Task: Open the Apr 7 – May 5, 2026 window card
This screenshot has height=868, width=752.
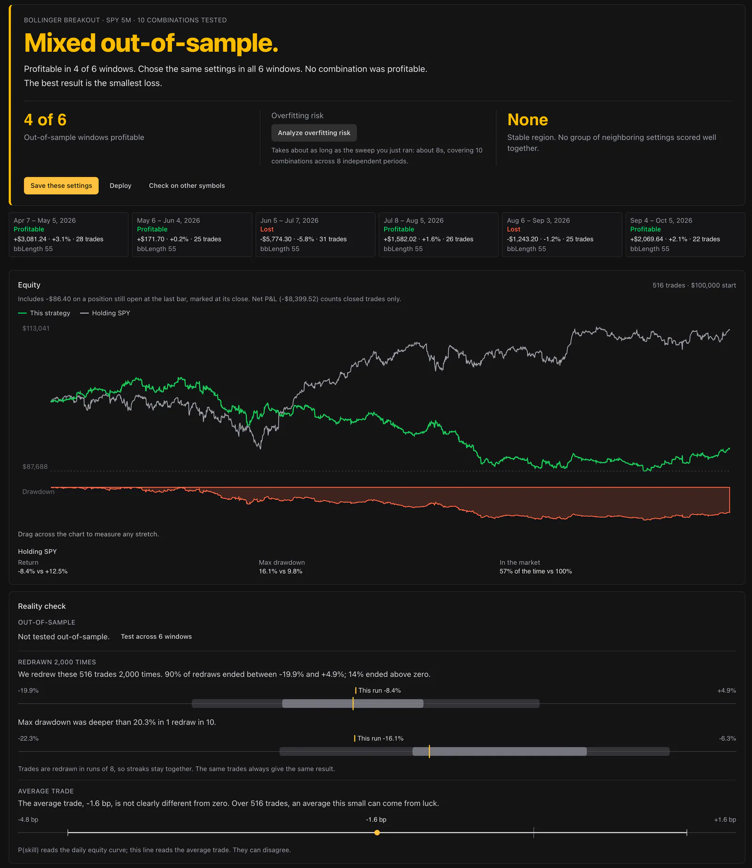Action: pos(69,234)
